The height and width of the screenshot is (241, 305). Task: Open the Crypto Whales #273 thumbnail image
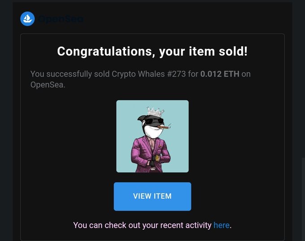(x=152, y=136)
